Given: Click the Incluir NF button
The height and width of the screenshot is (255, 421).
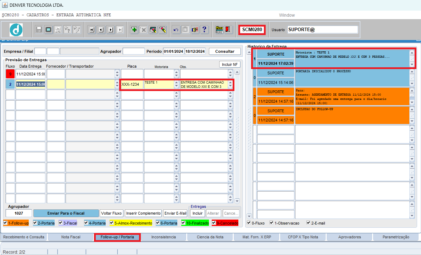Looking at the screenshot, I should click(229, 64).
